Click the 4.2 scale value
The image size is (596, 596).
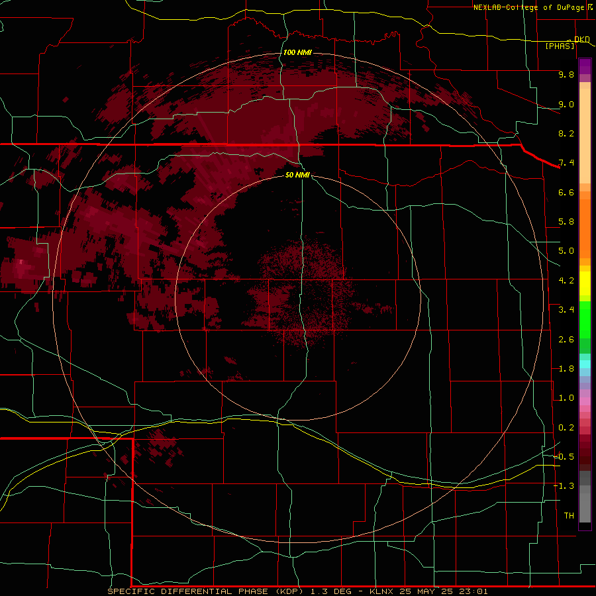coord(566,281)
